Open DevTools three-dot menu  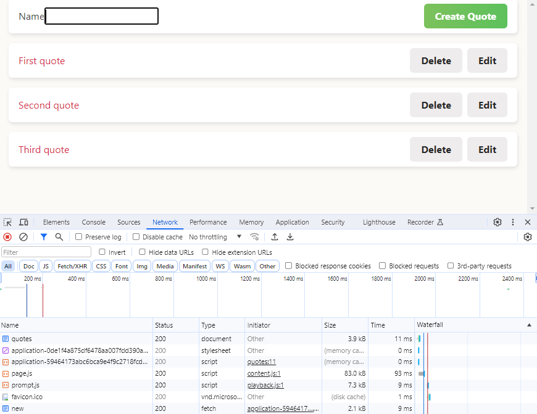[x=513, y=222]
